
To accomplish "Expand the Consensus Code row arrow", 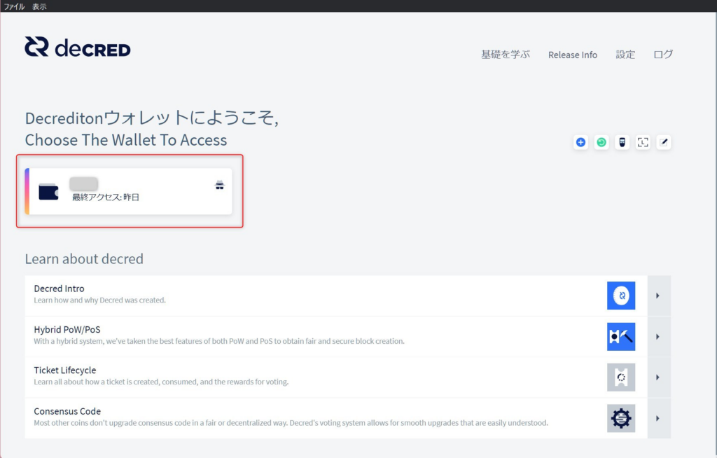I will (x=658, y=418).
